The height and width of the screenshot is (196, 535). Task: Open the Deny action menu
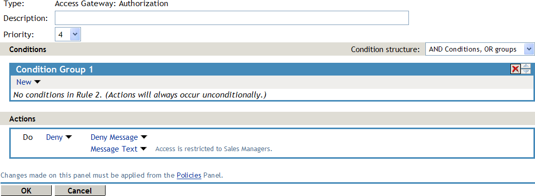point(54,137)
